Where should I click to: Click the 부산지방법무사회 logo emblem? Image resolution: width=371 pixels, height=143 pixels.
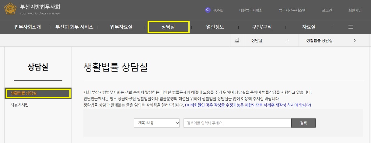pos(10,9)
